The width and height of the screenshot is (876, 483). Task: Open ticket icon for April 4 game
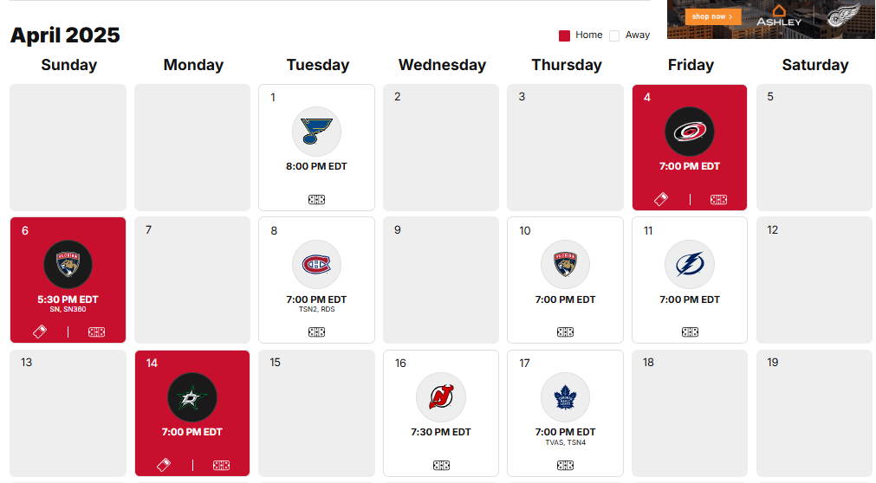coord(661,199)
